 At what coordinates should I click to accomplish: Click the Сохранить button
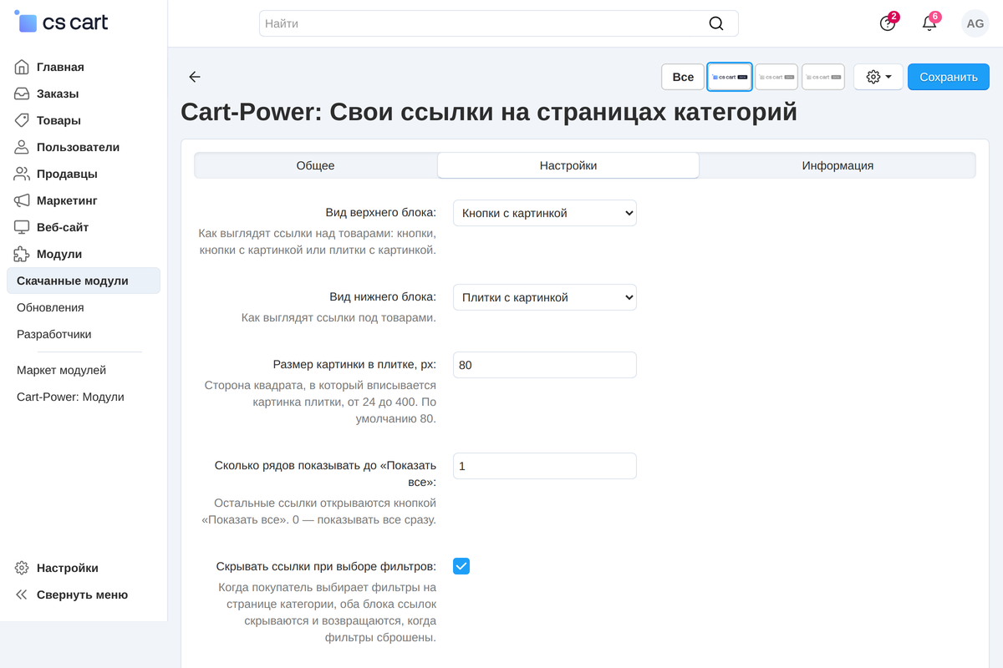pyautogui.click(x=949, y=77)
